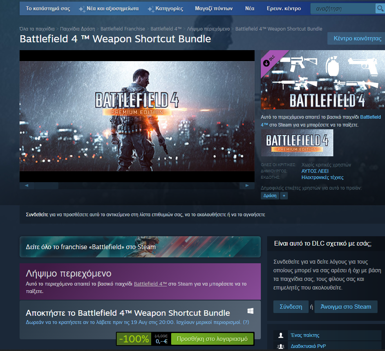The image size is (385, 351).
Task: Go to Όλα τα παιχνίδια breadcrumb
Action: tap(37, 29)
